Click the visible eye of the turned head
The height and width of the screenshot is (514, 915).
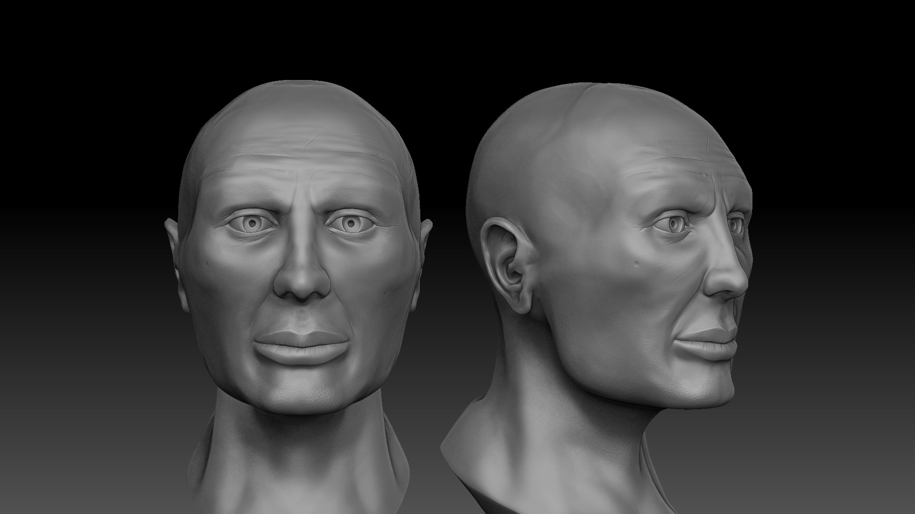(672, 224)
